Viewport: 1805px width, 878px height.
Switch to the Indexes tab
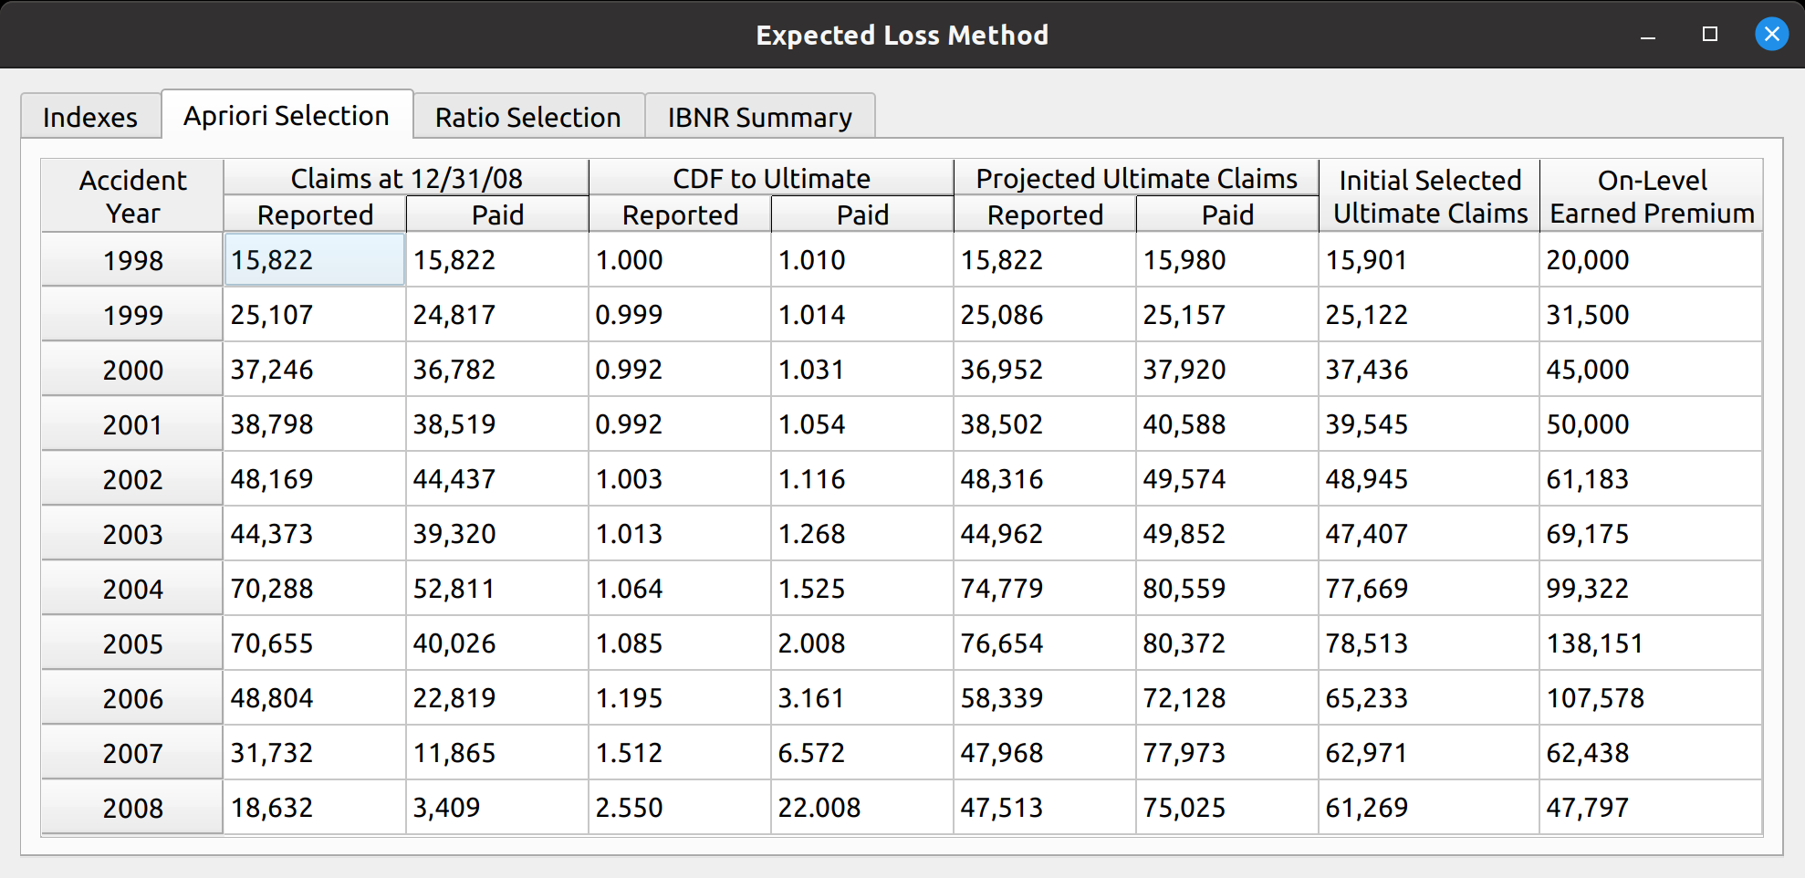[89, 117]
